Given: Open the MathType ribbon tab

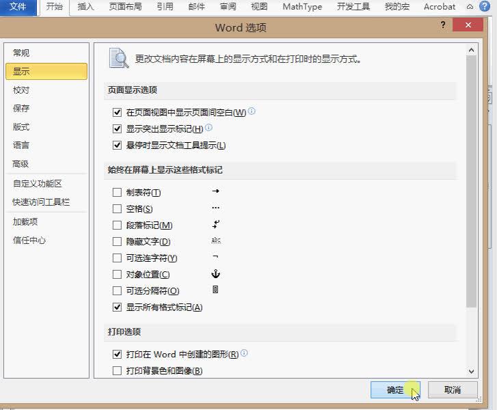Looking at the screenshot, I should [x=302, y=7].
